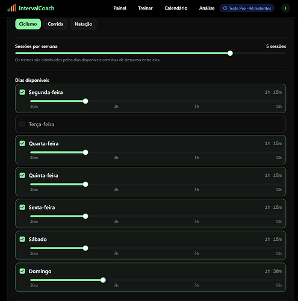Click the Domingo duration slider handle
The image size is (298, 301).
pos(103,280)
